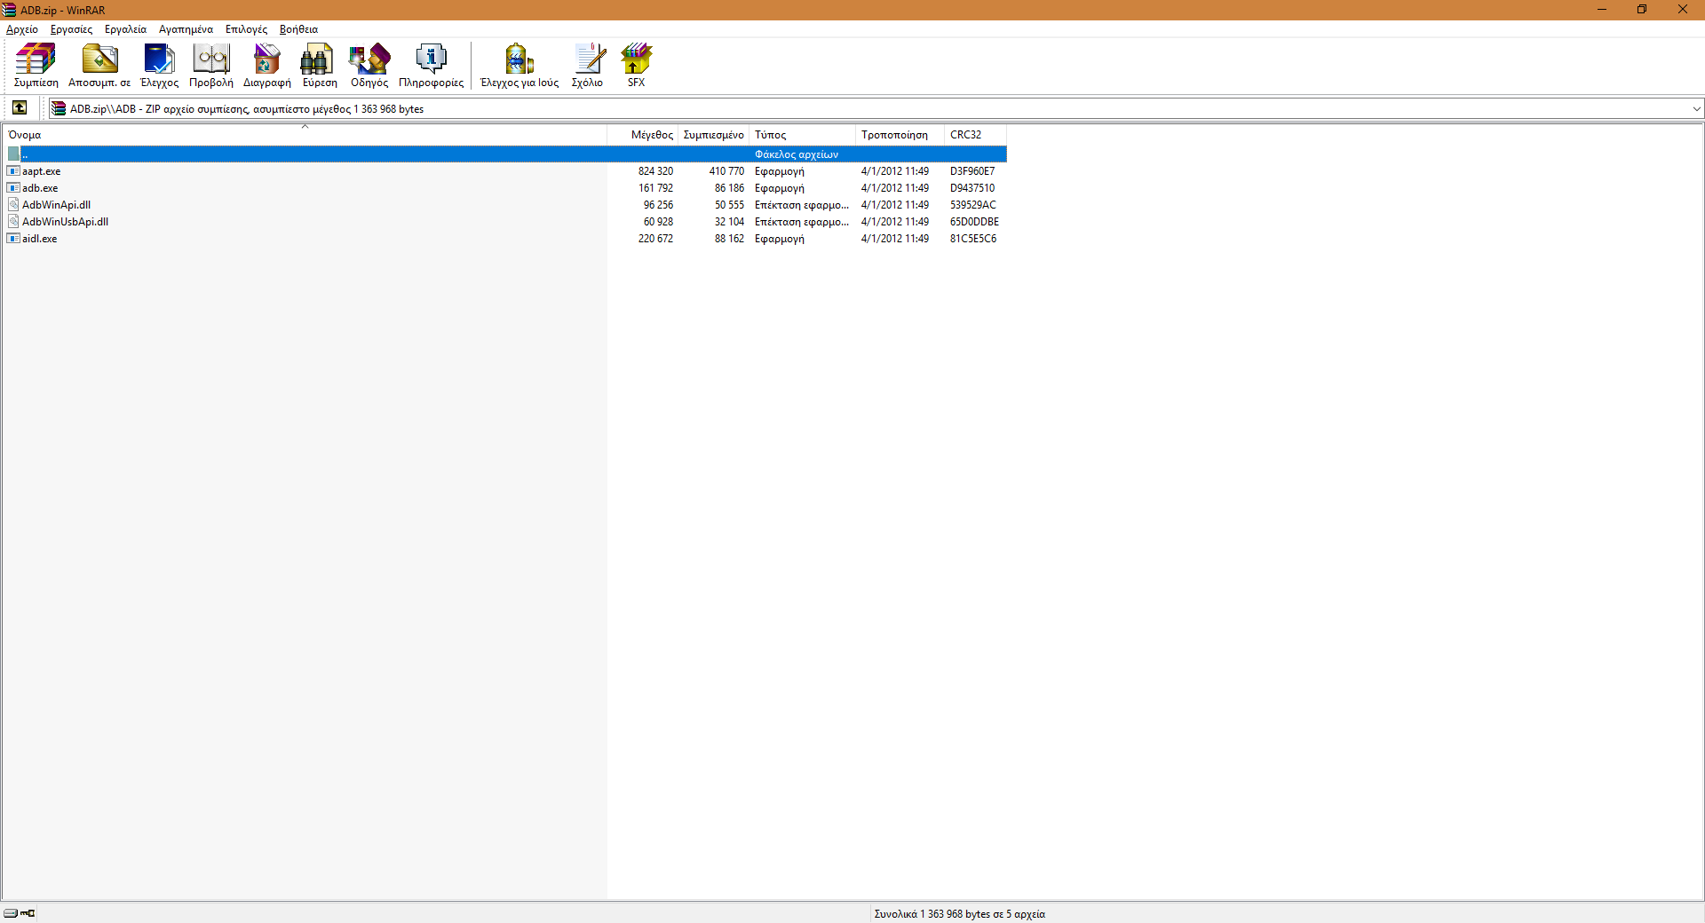
Task: Select the AdbWinUsbApi.dll file
Action: click(x=65, y=222)
